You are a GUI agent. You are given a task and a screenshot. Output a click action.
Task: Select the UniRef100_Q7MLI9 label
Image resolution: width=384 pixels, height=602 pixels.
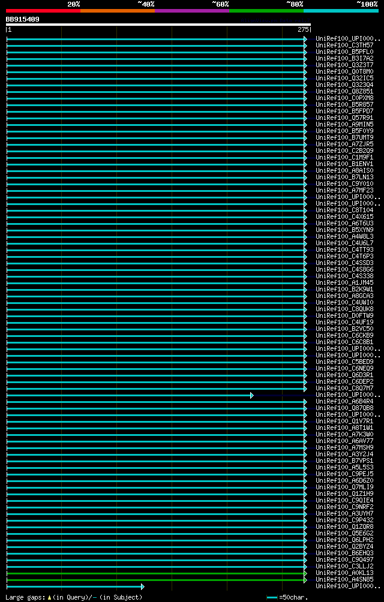[344, 487]
